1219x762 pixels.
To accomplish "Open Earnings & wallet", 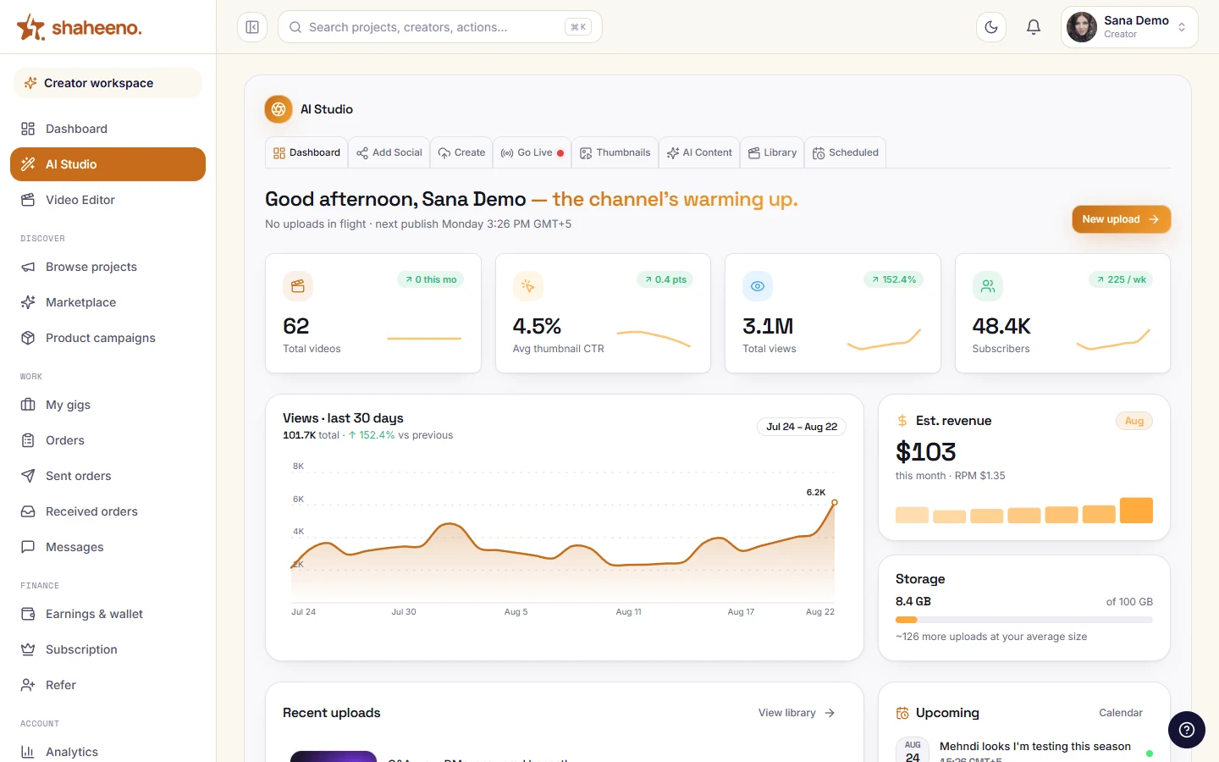I will (x=108, y=614).
